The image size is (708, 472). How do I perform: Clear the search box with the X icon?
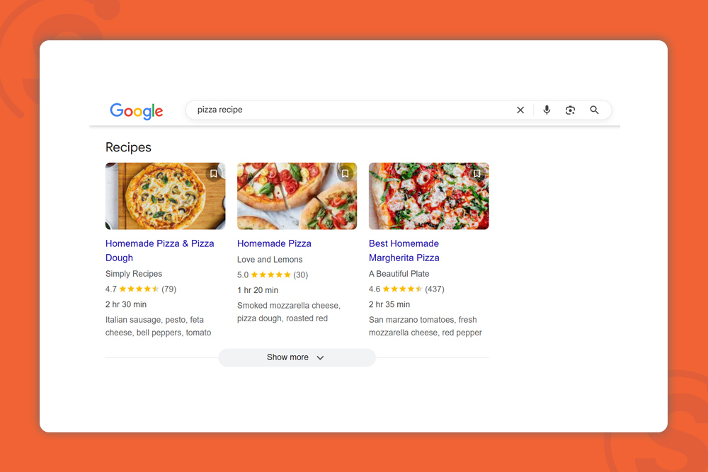tap(520, 110)
